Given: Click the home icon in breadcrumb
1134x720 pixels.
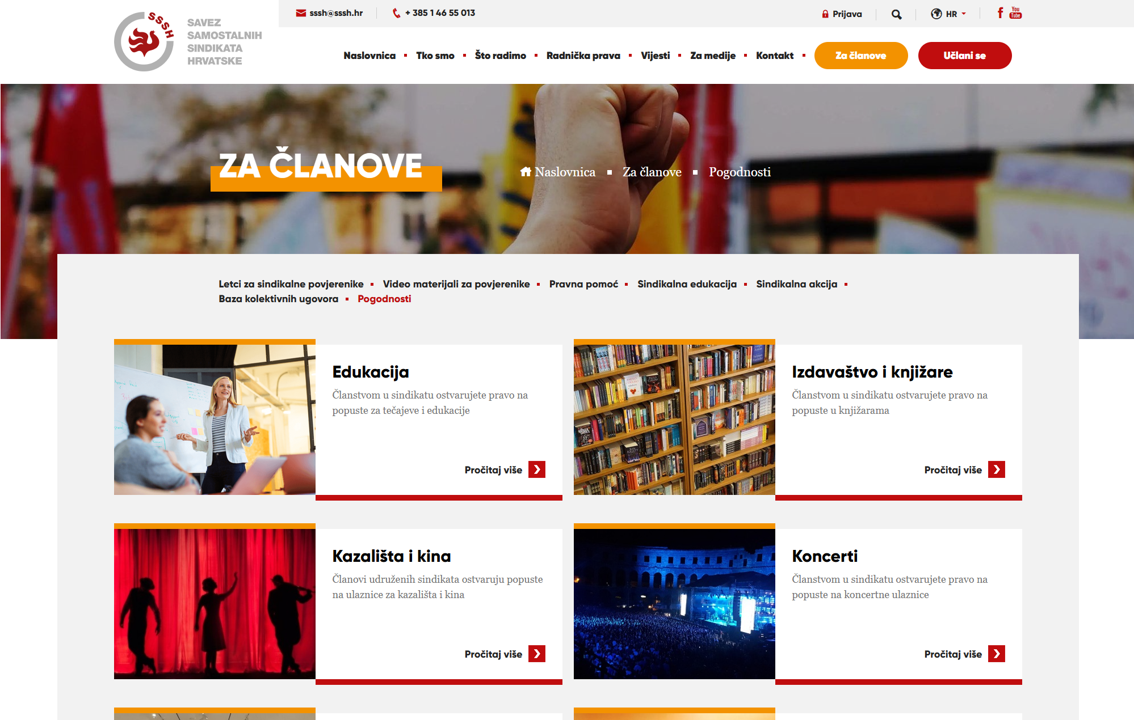Looking at the screenshot, I should pos(526,172).
